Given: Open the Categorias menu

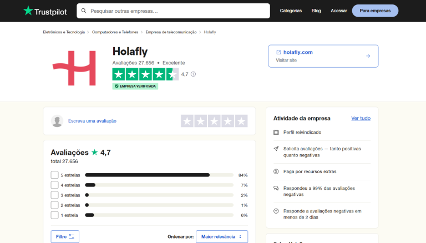Looking at the screenshot, I should click(x=291, y=11).
